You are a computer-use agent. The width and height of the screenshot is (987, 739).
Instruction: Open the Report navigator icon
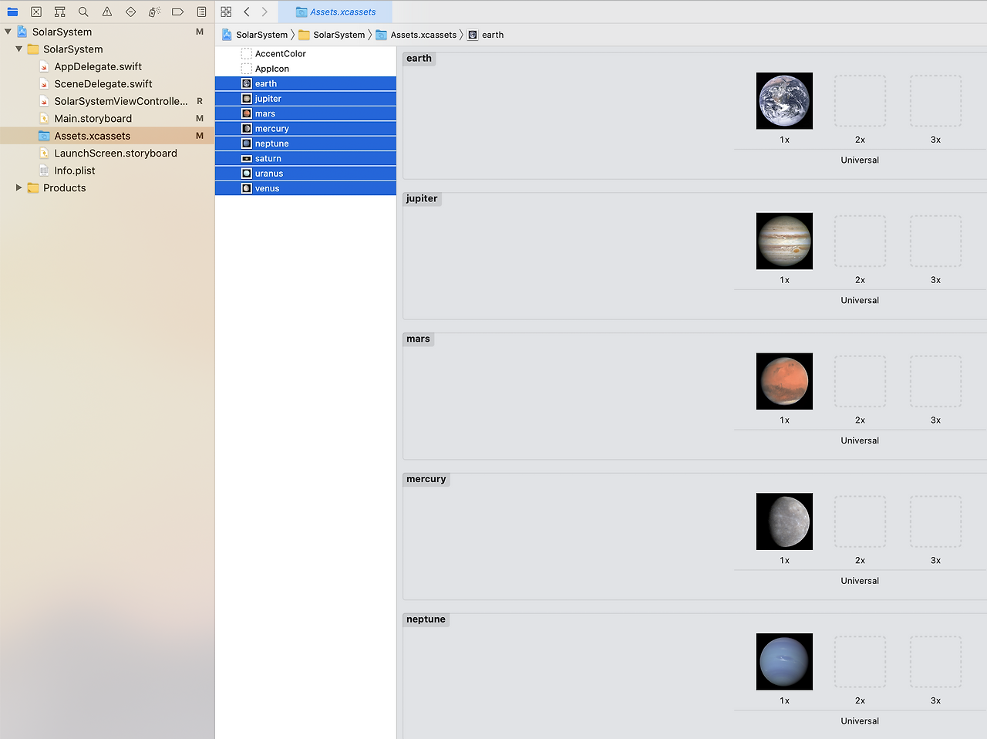click(201, 12)
